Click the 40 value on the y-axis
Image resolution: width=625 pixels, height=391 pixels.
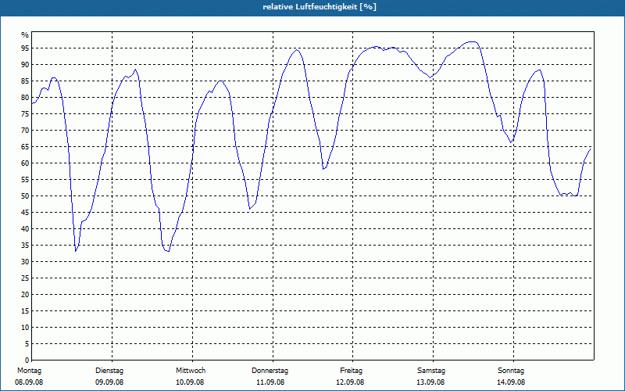pyautogui.click(x=25, y=229)
